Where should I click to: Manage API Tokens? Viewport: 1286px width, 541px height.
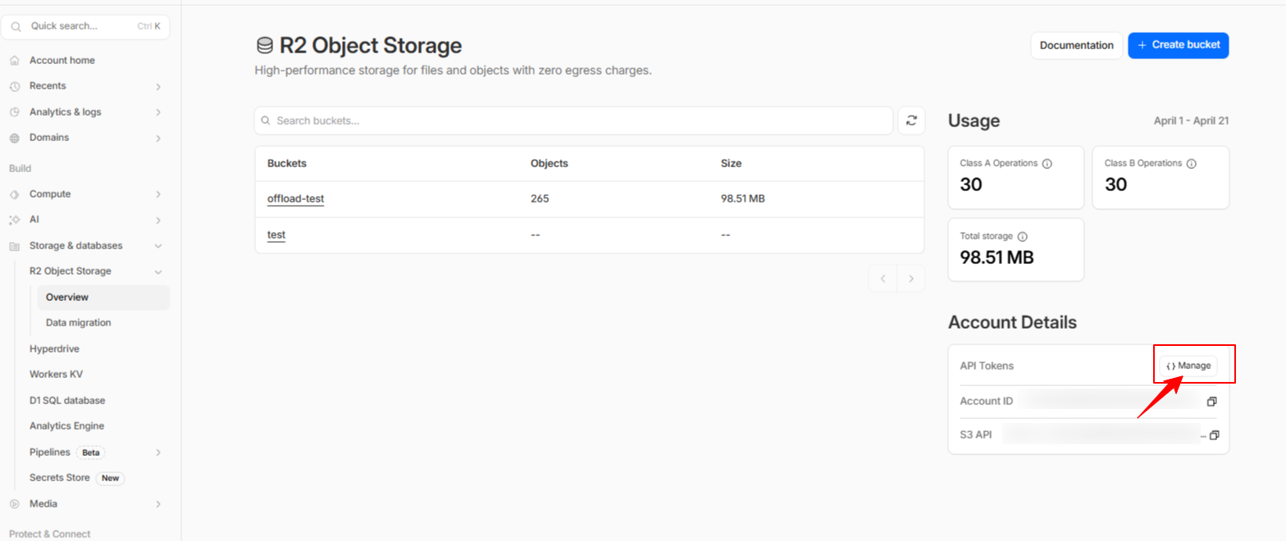coord(1188,366)
